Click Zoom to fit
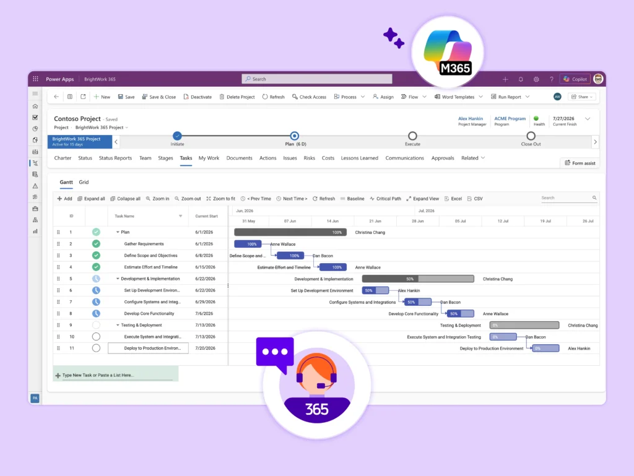634x476 pixels. click(x=221, y=199)
